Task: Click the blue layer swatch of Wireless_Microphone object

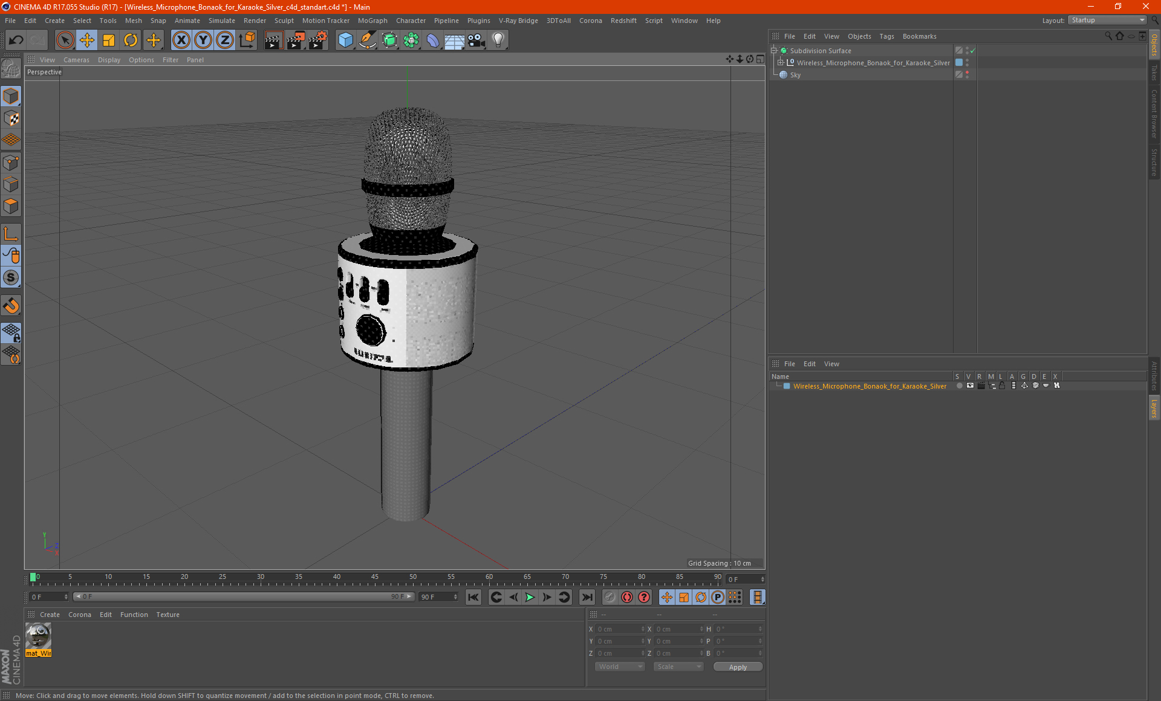Action: coord(959,62)
